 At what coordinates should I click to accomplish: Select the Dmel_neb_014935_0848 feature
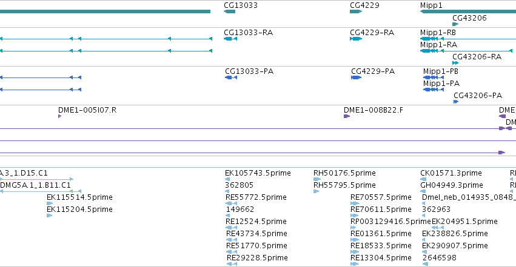(469, 197)
